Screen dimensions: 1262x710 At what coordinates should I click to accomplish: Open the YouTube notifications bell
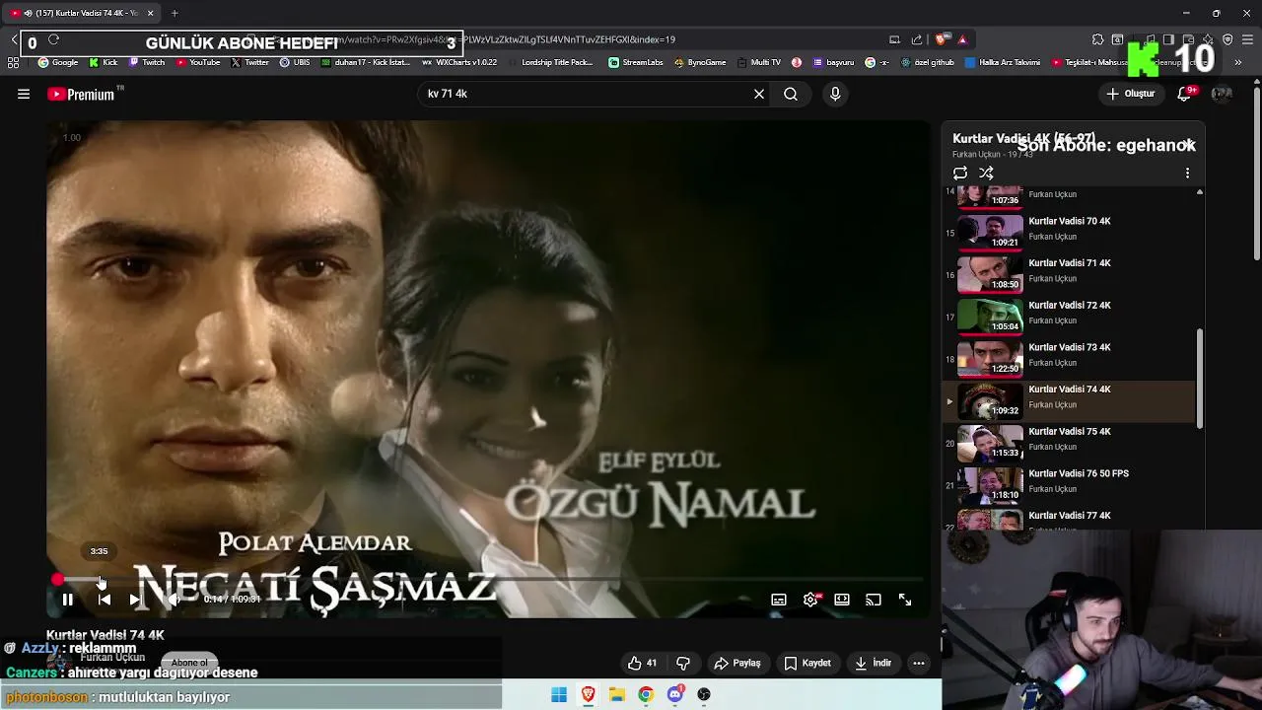click(1185, 94)
